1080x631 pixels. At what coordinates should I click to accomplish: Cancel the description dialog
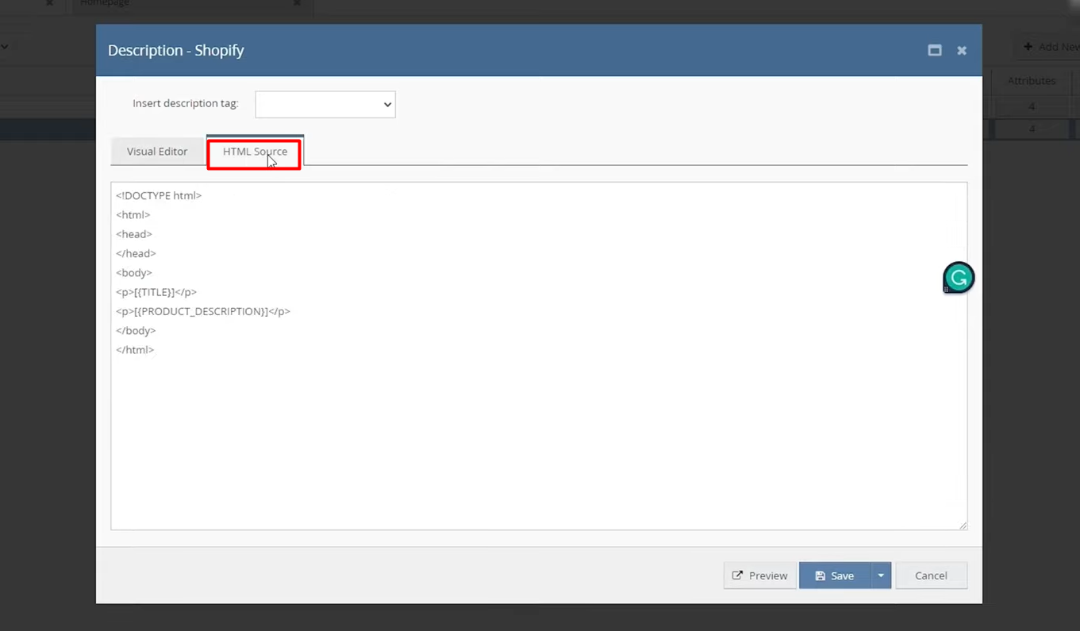(931, 575)
